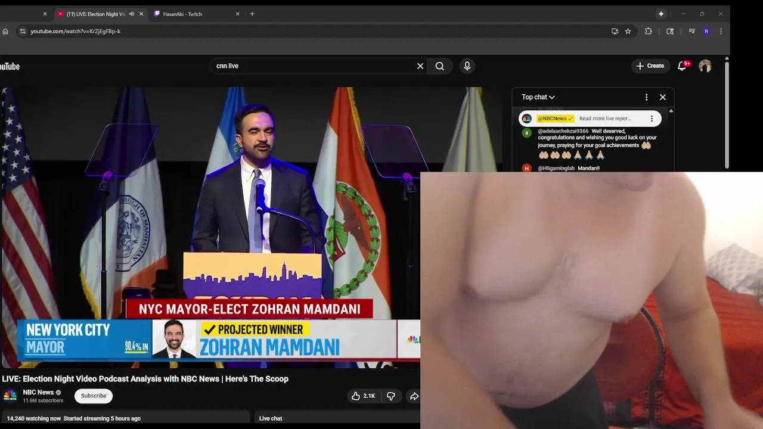Click the install app icon in address bar
The height and width of the screenshot is (429, 763).
coord(615,31)
